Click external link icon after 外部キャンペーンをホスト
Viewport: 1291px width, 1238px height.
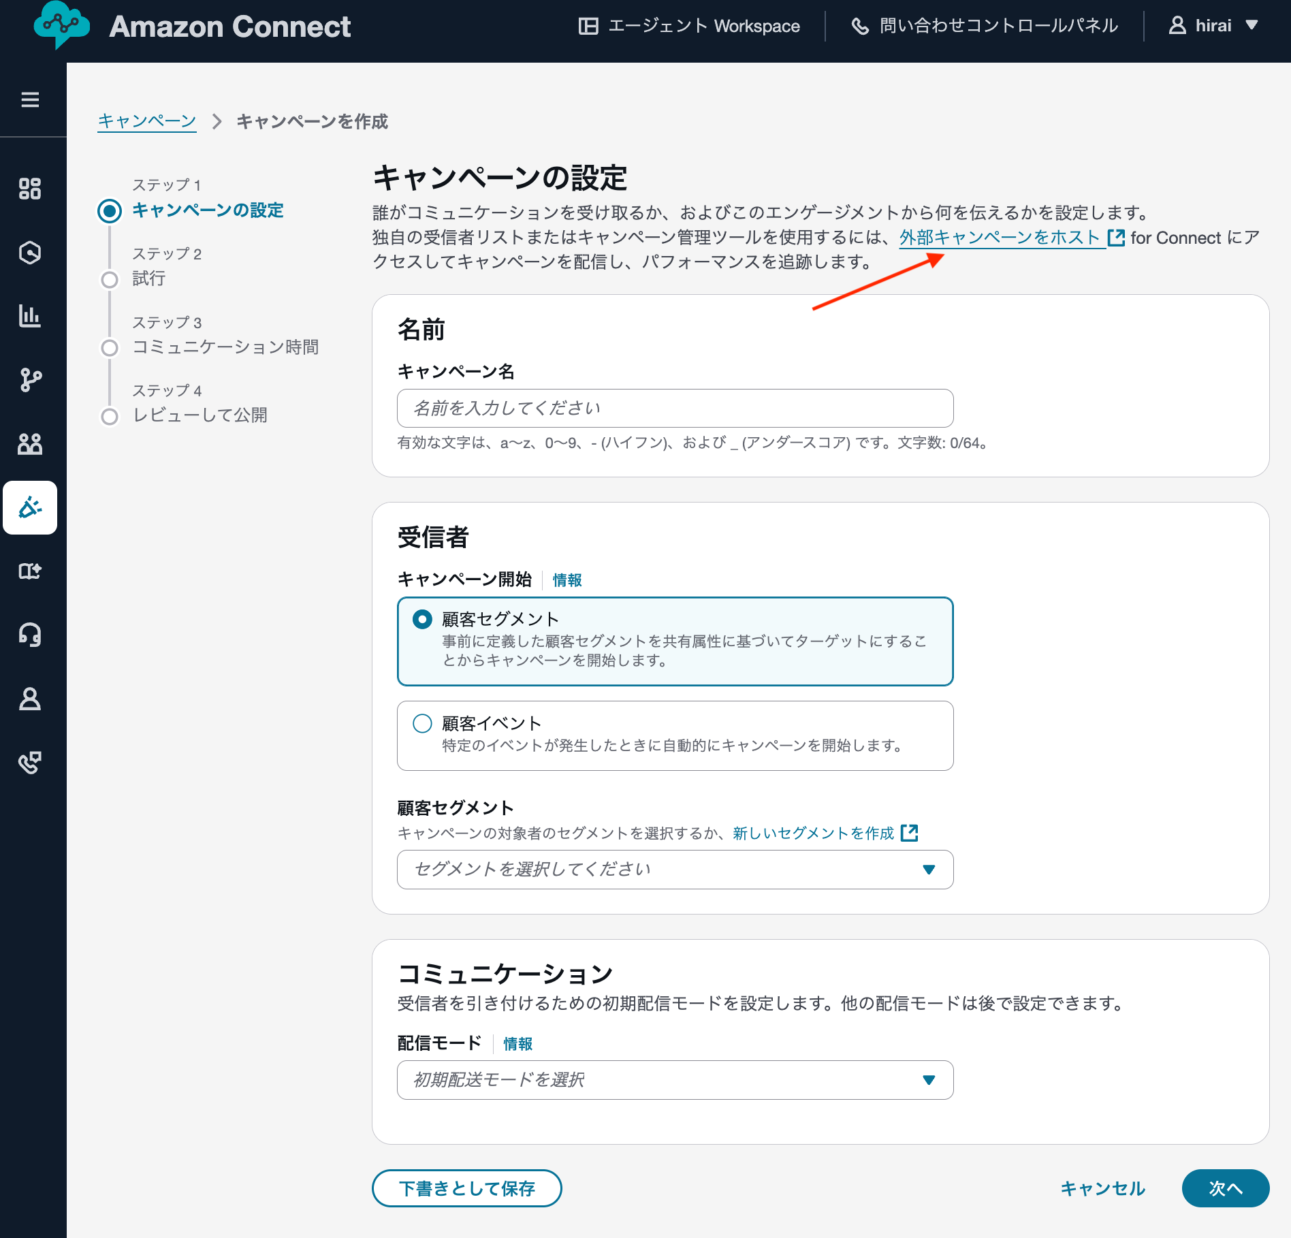point(1116,238)
